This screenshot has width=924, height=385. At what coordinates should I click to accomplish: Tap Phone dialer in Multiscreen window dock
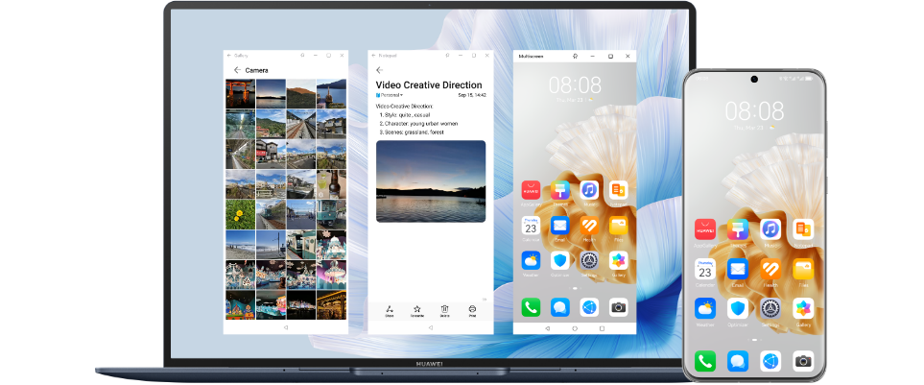tap(531, 307)
